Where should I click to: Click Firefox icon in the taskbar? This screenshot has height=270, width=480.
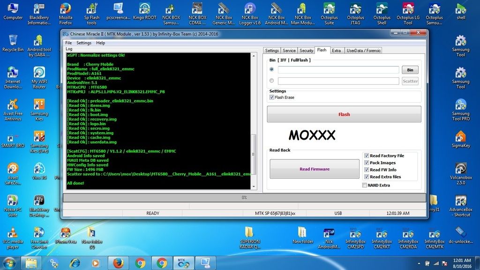point(119,262)
